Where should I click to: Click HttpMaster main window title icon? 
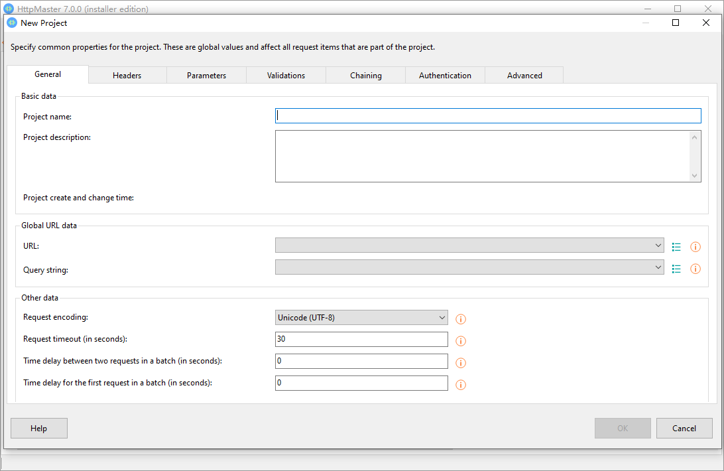[x=9, y=9]
